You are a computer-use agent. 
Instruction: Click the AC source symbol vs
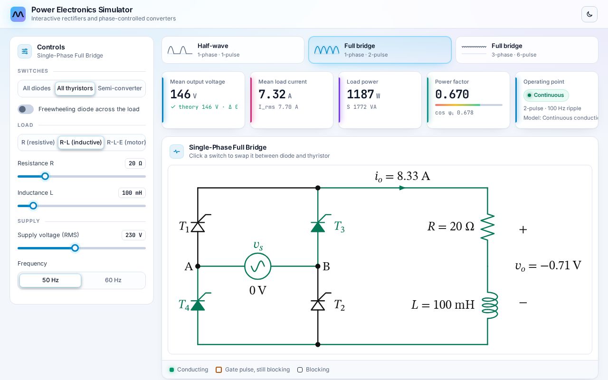(x=258, y=266)
